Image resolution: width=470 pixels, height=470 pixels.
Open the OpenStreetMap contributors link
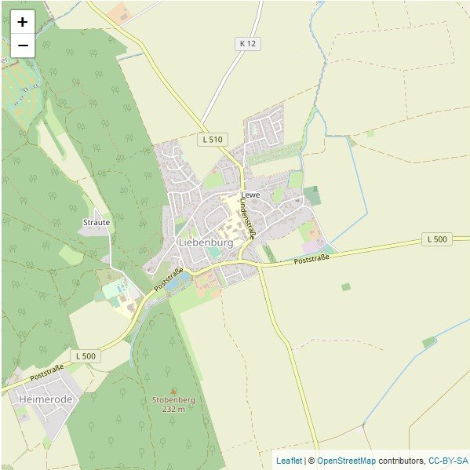[x=346, y=461]
